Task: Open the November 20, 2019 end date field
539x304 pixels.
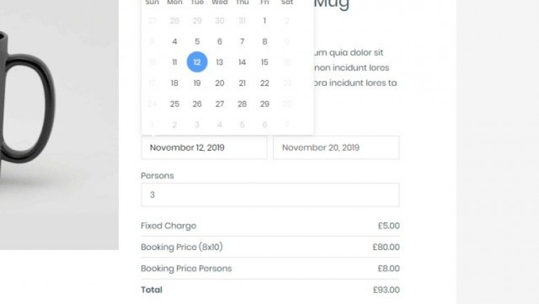Action: (x=336, y=147)
